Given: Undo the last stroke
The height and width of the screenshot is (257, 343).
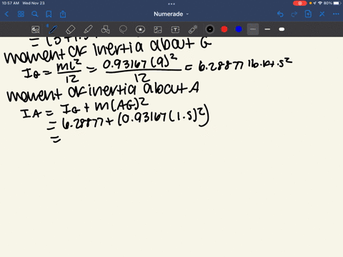Looking at the screenshot, I should [x=280, y=14].
